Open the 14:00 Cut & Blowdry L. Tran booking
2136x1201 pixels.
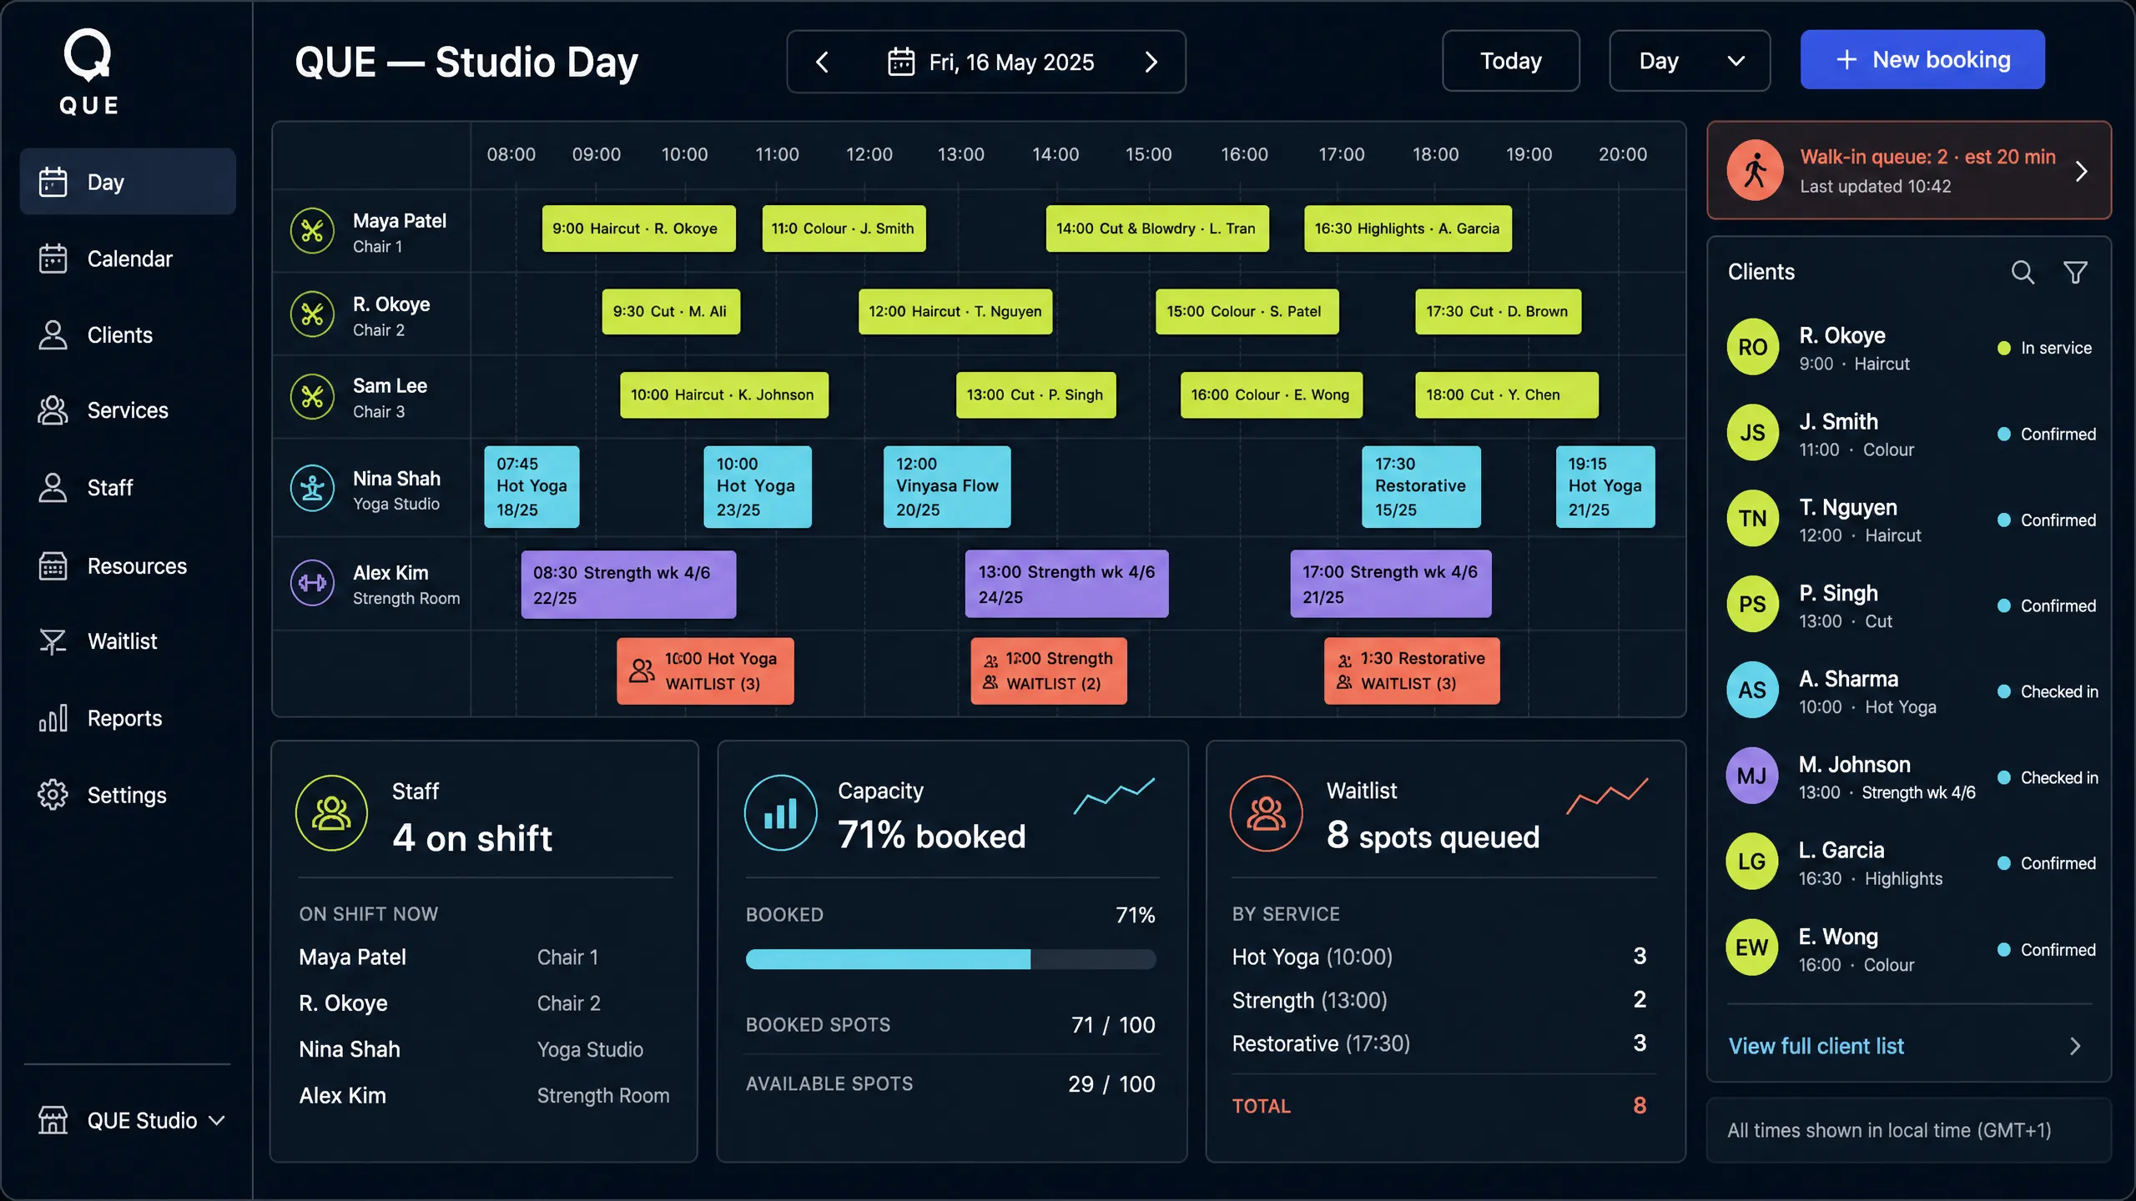1157,229
